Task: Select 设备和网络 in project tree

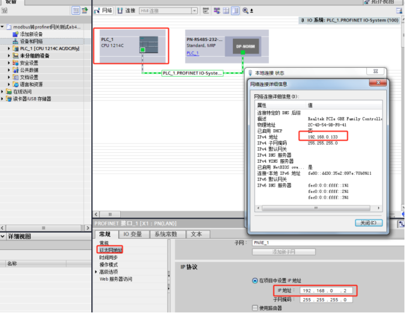Action: 32,42
